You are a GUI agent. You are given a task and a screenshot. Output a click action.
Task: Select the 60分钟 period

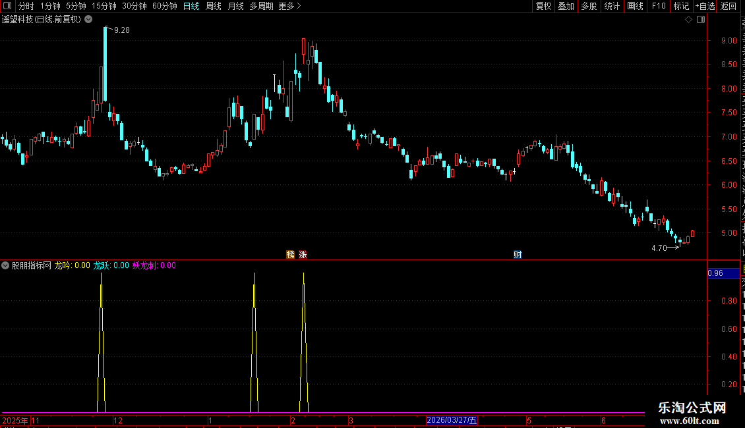click(165, 6)
